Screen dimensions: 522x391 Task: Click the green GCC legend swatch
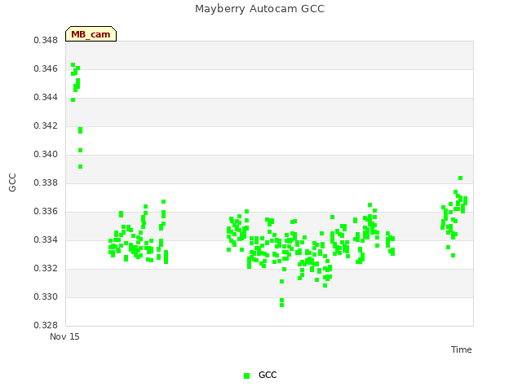(x=246, y=376)
